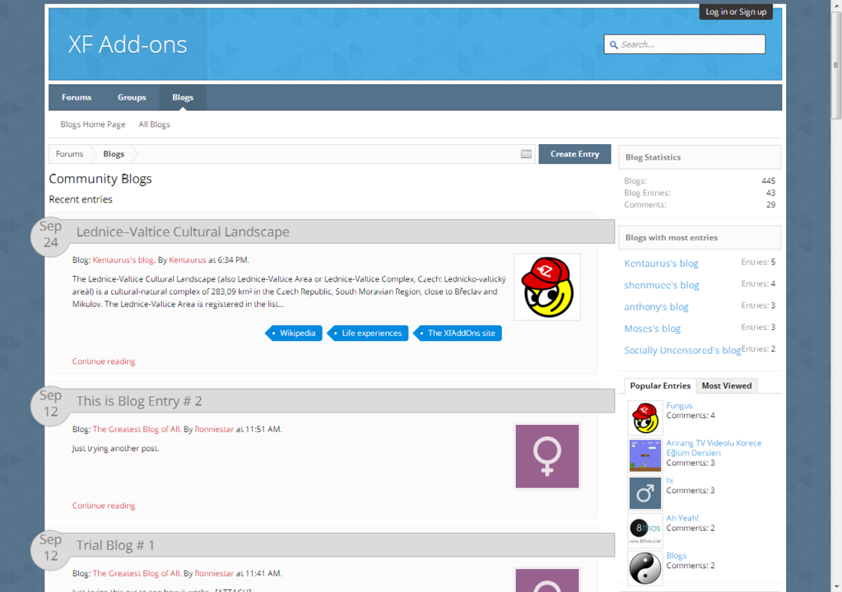842x592 pixels.
Task: Open shenmuee's blog link
Action: click(x=661, y=285)
